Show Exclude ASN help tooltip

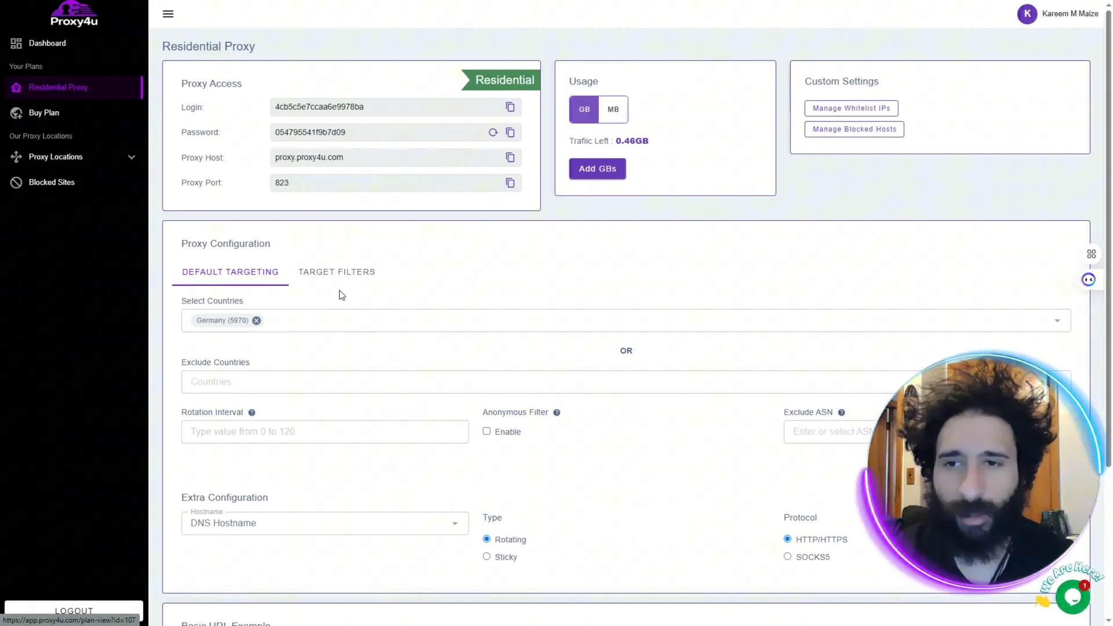(x=841, y=413)
